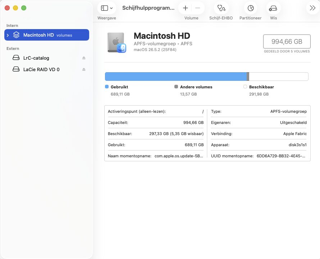Close the window with the red button
320x259 pixels.
[7, 8]
